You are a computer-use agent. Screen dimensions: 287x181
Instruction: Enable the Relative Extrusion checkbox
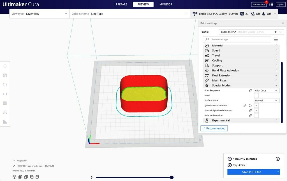point(256,116)
